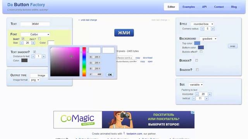Open the font Color swatch
Screen dimensions: 248x139
coord(51,43)
